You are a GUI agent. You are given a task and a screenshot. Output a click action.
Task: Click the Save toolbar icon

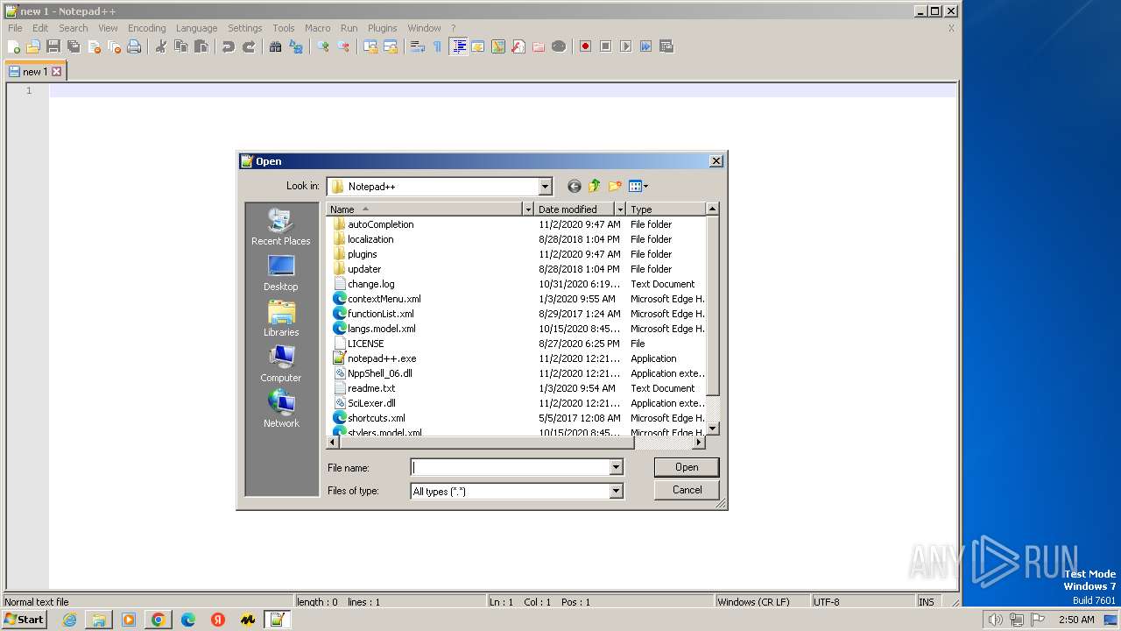click(53, 46)
